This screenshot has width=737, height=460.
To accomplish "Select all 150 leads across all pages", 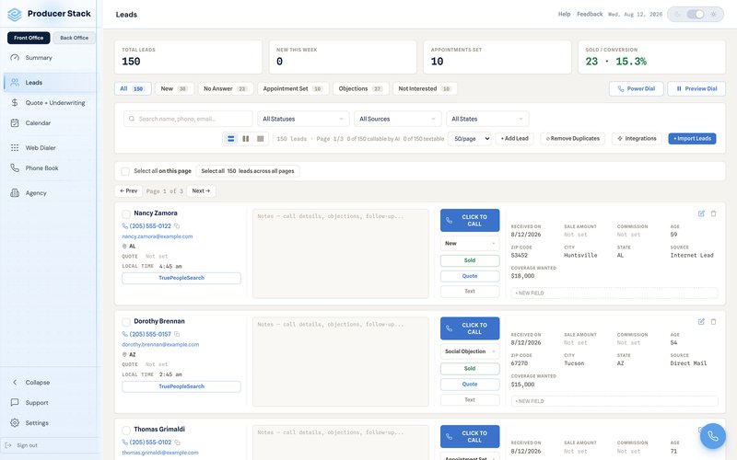I will click(248, 171).
